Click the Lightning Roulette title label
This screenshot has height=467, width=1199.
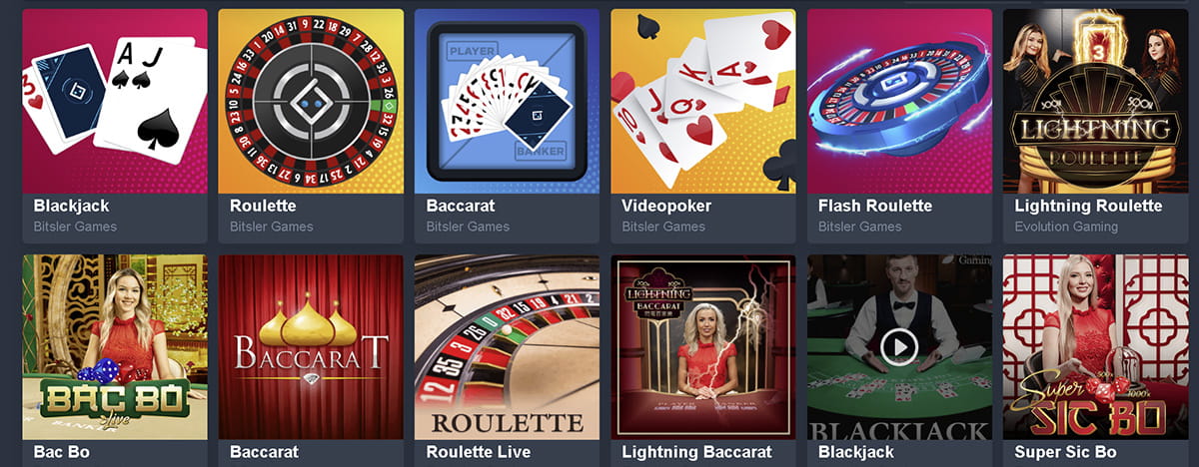[x=1088, y=206]
